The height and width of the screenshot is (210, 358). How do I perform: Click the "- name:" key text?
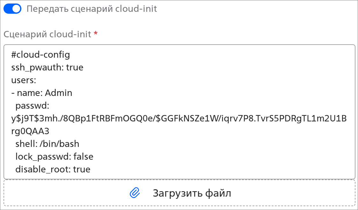click(x=27, y=93)
